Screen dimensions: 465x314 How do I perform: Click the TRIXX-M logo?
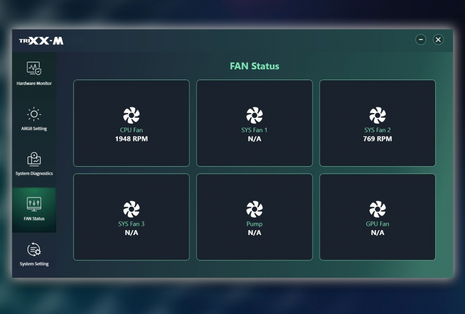pos(41,41)
